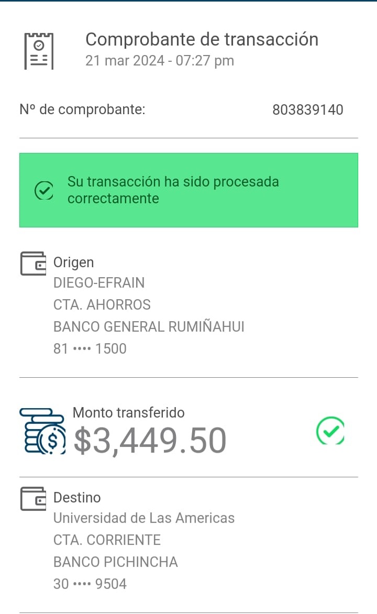Tap BANCO PICHINCHA destination bank

pyautogui.click(x=116, y=562)
